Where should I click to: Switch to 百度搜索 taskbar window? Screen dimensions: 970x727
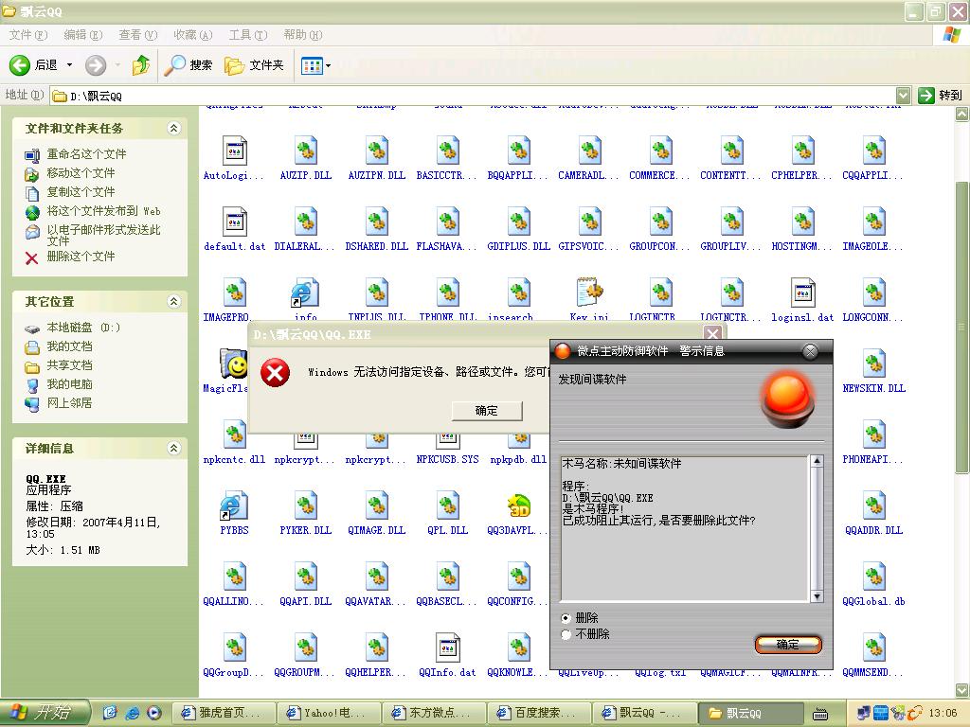pyautogui.click(x=538, y=714)
